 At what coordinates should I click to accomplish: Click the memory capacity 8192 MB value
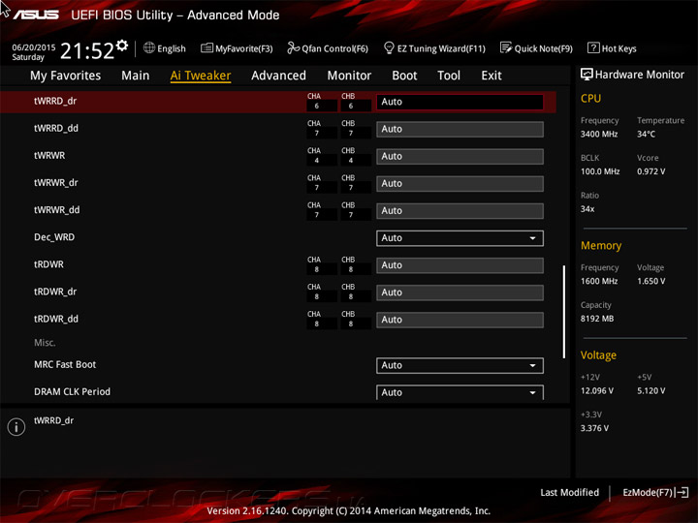click(597, 319)
